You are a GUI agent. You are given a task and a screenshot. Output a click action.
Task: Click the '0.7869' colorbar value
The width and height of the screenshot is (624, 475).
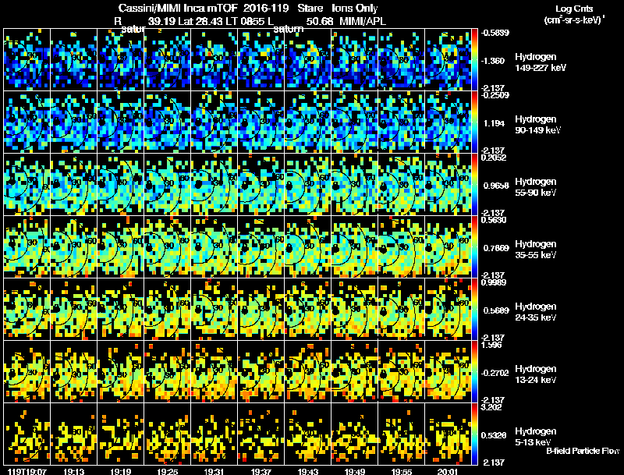(x=496, y=248)
